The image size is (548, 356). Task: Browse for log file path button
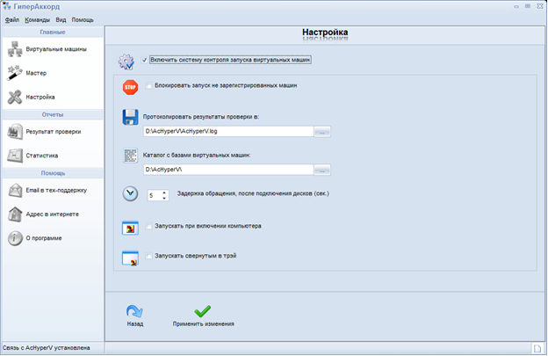point(322,132)
